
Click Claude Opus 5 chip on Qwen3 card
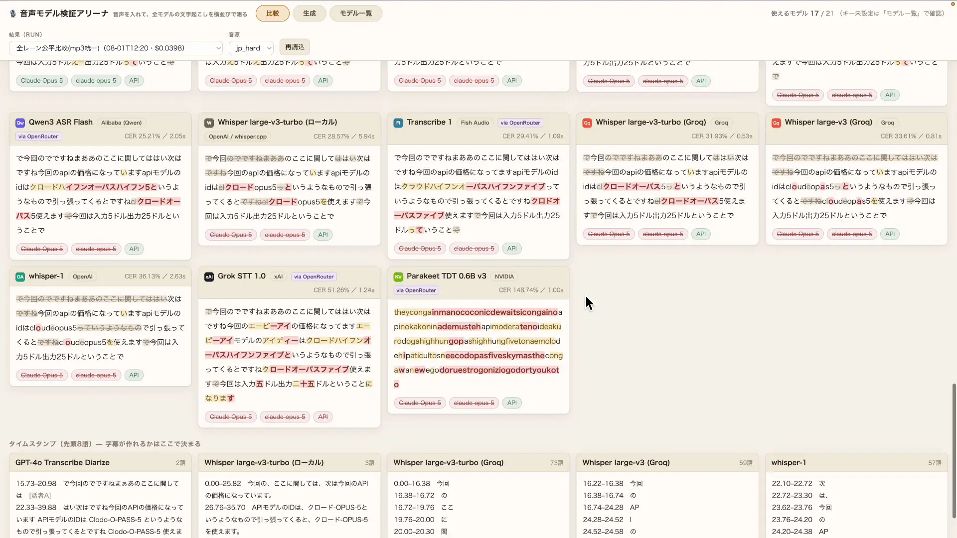[x=42, y=249]
